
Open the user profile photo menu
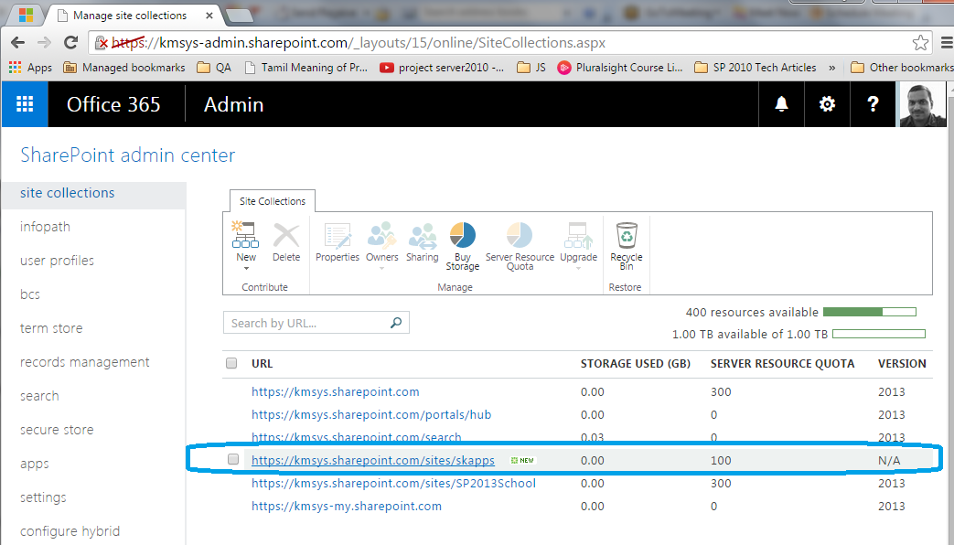point(922,104)
